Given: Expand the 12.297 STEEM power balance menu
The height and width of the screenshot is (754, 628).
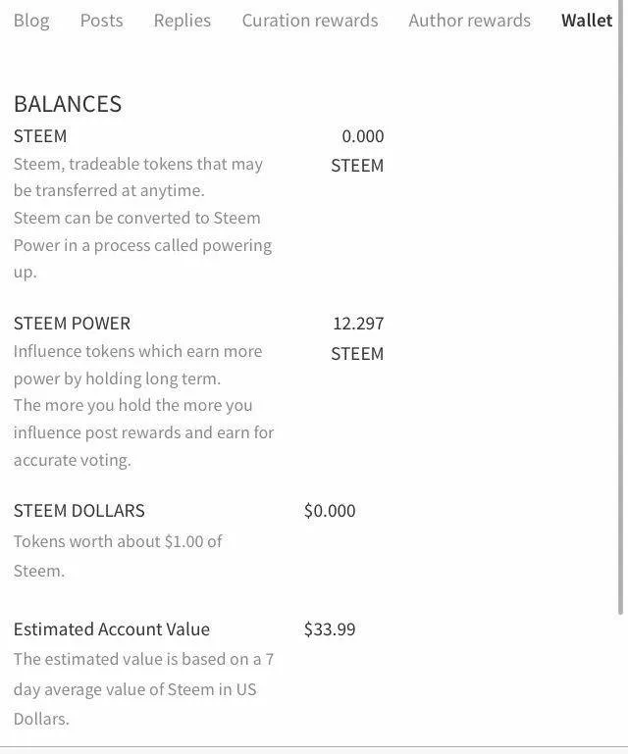Looking at the screenshot, I should pyautogui.click(x=357, y=338).
